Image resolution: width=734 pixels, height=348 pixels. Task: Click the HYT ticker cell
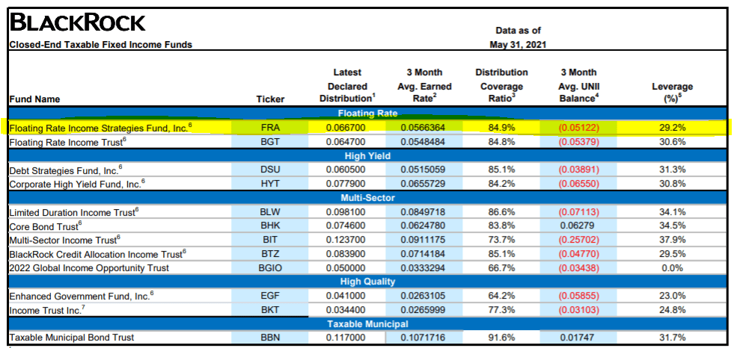pyautogui.click(x=269, y=184)
